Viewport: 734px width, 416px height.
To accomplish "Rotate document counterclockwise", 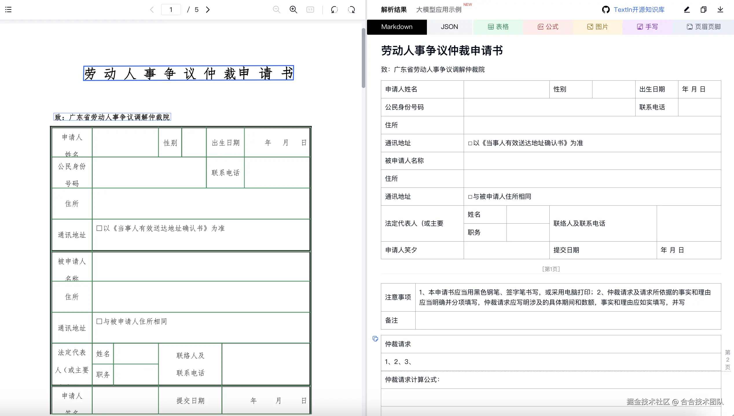I will point(334,10).
